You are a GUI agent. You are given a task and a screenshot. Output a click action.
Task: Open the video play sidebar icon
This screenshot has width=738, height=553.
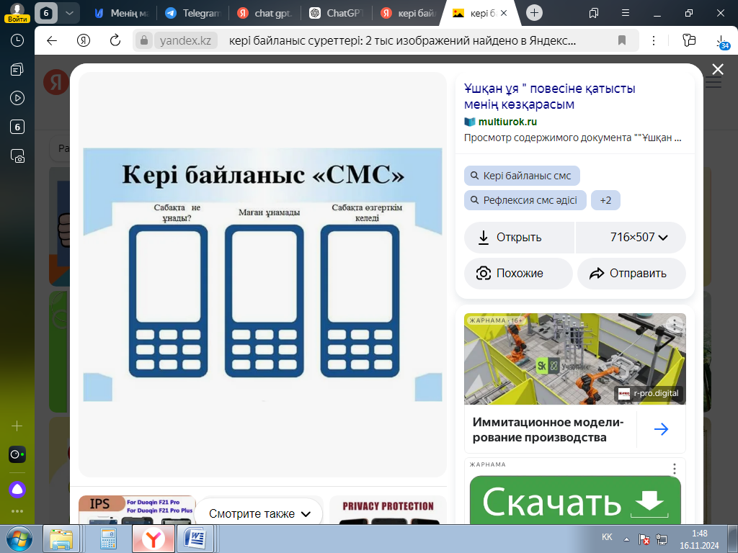tap(17, 98)
